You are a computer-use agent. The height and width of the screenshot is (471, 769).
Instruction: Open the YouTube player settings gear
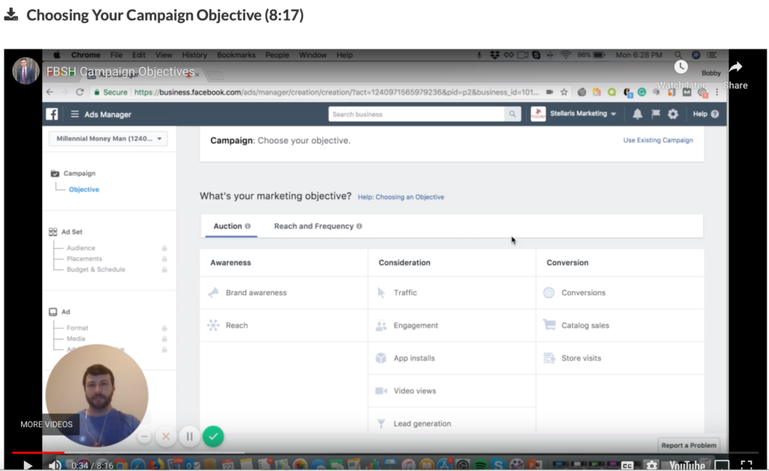(x=651, y=465)
